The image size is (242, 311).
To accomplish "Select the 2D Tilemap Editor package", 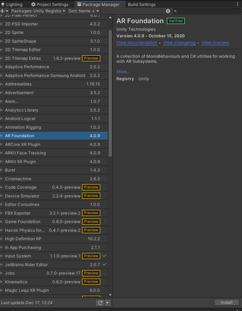I will 54,50.
